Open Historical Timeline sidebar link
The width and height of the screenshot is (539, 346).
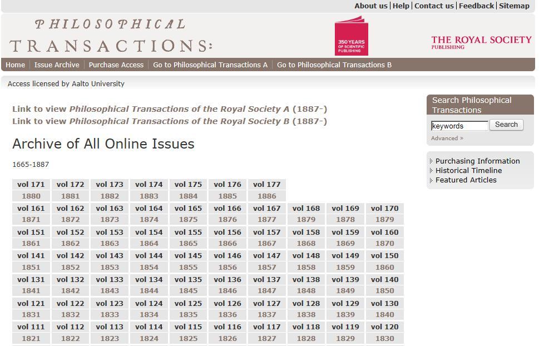468,171
